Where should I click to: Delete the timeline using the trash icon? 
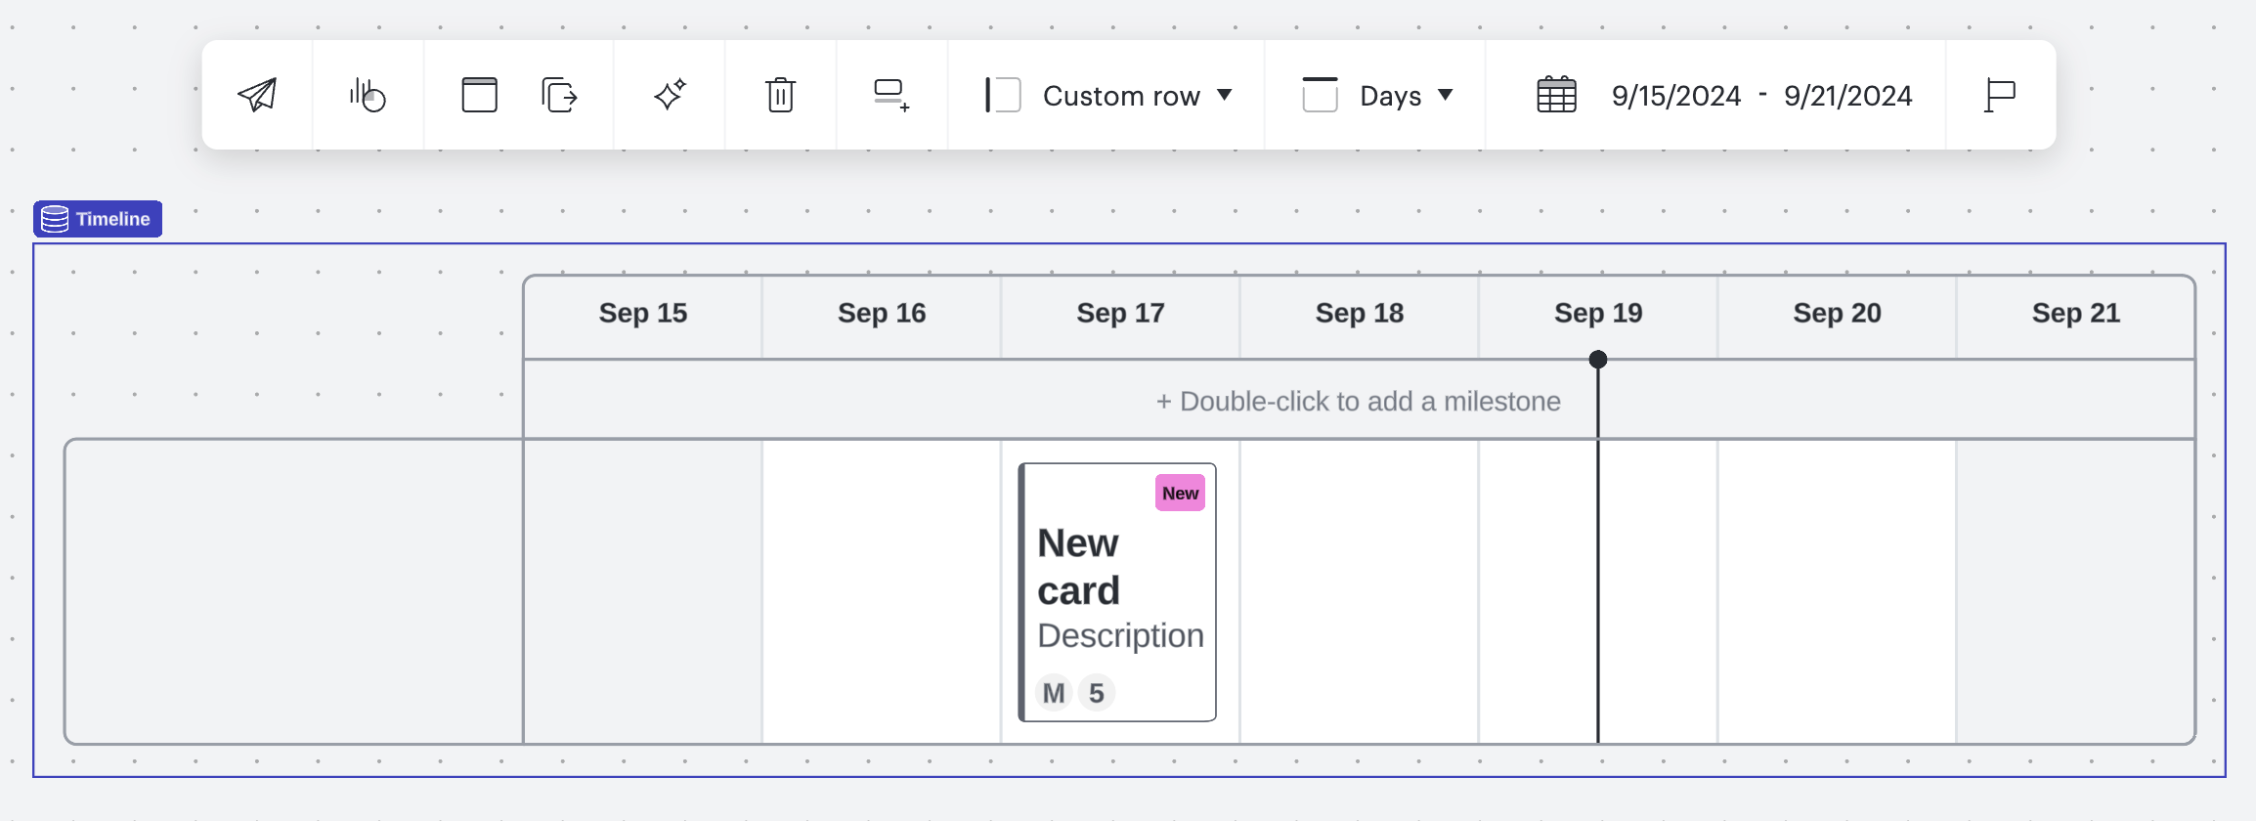779,95
